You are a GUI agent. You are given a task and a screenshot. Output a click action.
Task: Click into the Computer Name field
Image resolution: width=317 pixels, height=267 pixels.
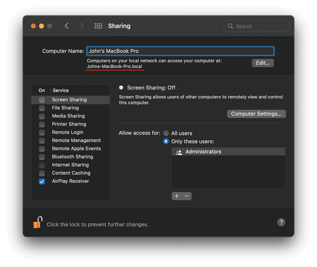click(180, 51)
